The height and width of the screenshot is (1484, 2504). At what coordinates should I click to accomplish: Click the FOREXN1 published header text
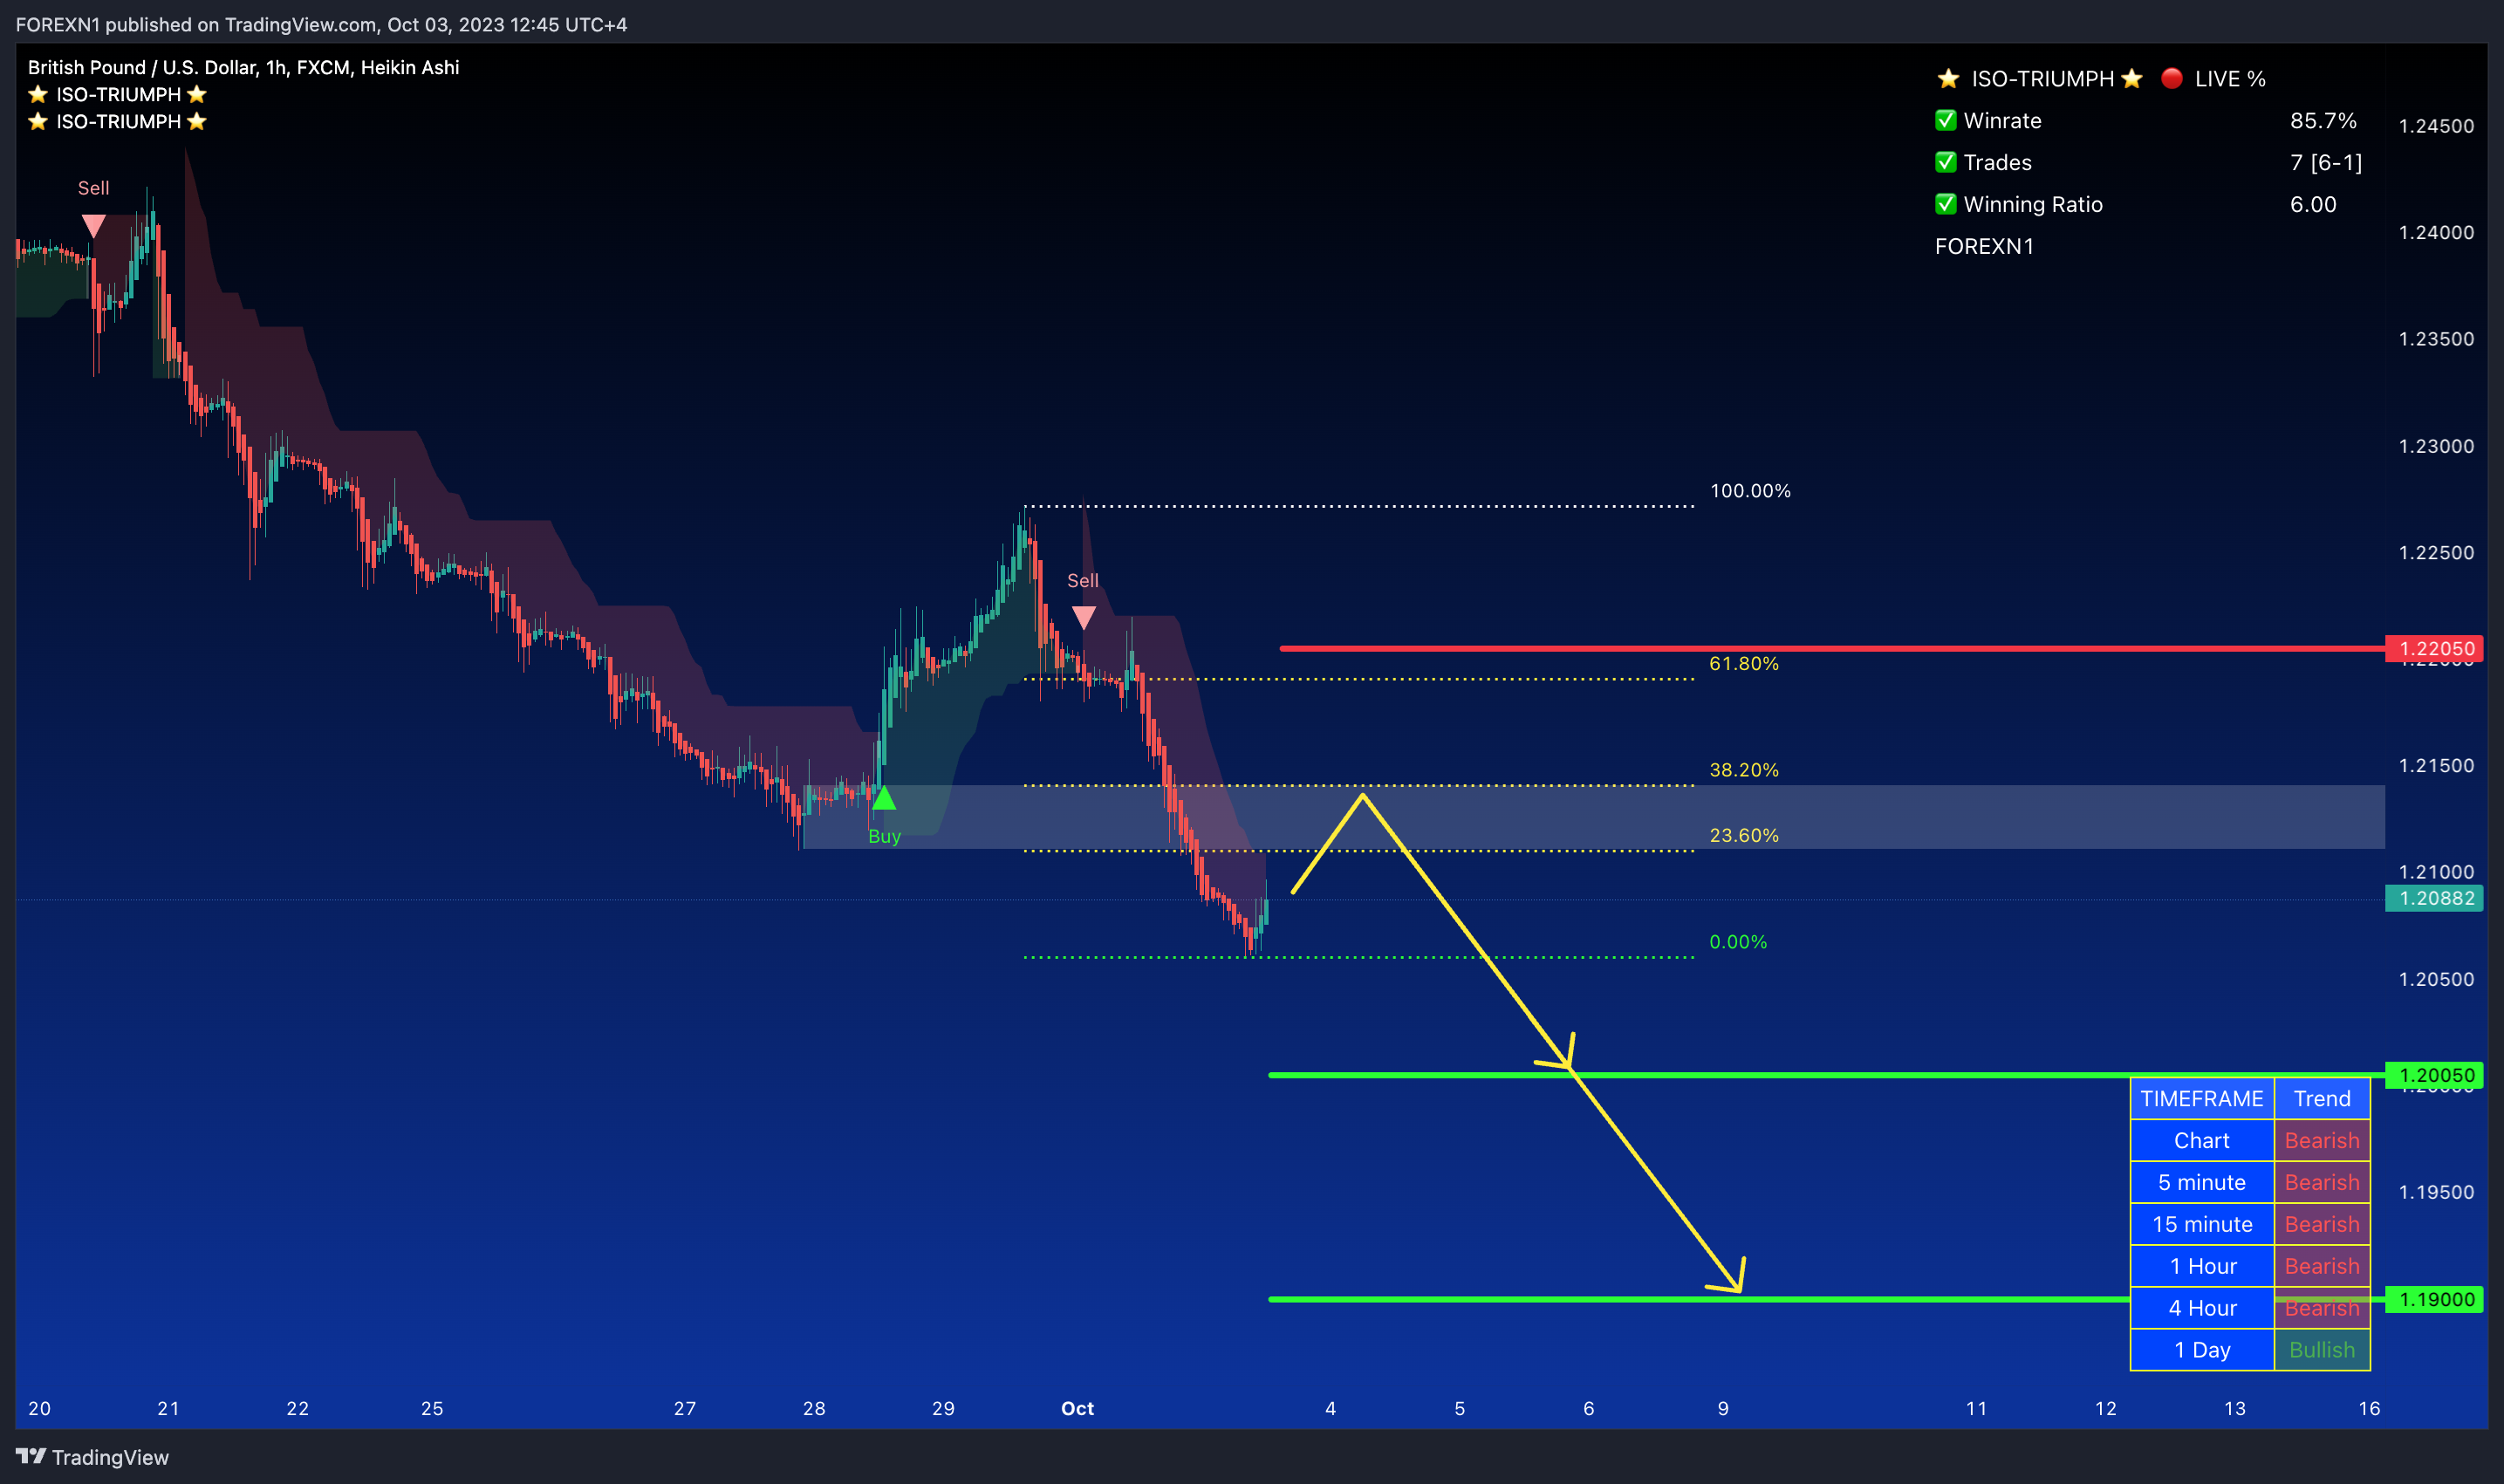pos(321,24)
